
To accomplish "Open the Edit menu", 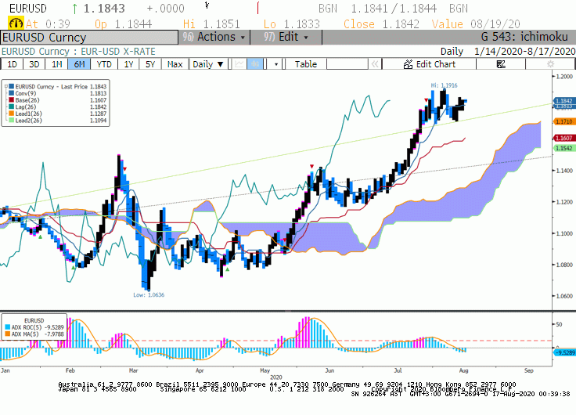I will [286, 37].
